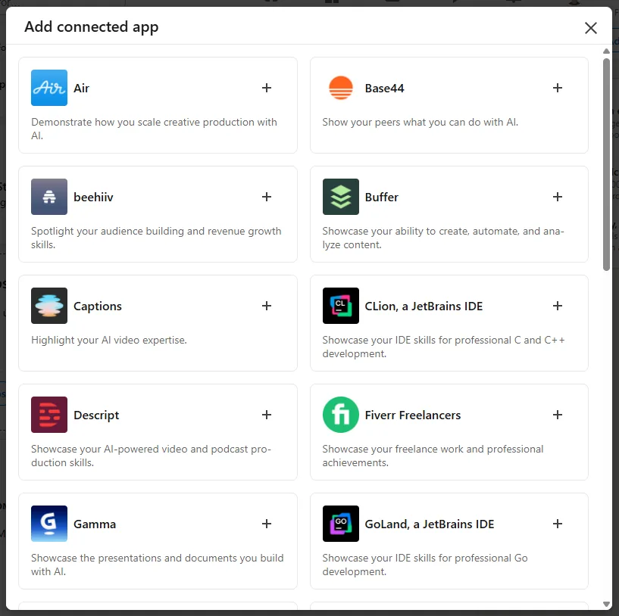Screen dimensions: 619x616
Task: Click the Captions app logo
Action: [x=49, y=306]
